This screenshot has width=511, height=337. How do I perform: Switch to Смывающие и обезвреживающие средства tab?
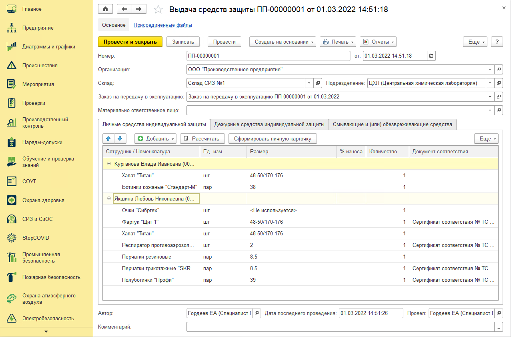tap(392, 124)
